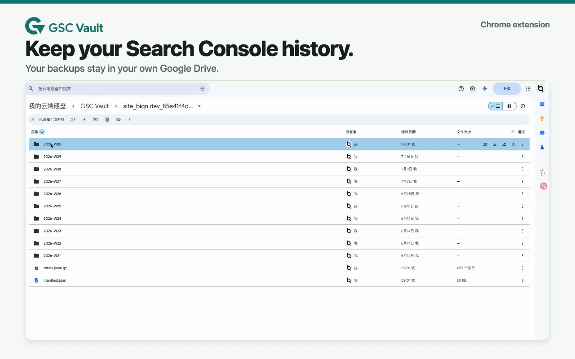Rename 2026-W30 with the pencil icon
The width and height of the screenshot is (575, 359).
pos(504,144)
